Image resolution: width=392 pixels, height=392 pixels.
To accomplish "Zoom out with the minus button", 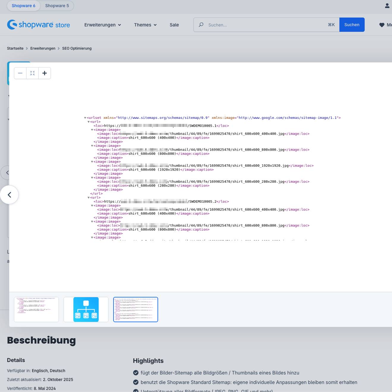I will point(20,73).
